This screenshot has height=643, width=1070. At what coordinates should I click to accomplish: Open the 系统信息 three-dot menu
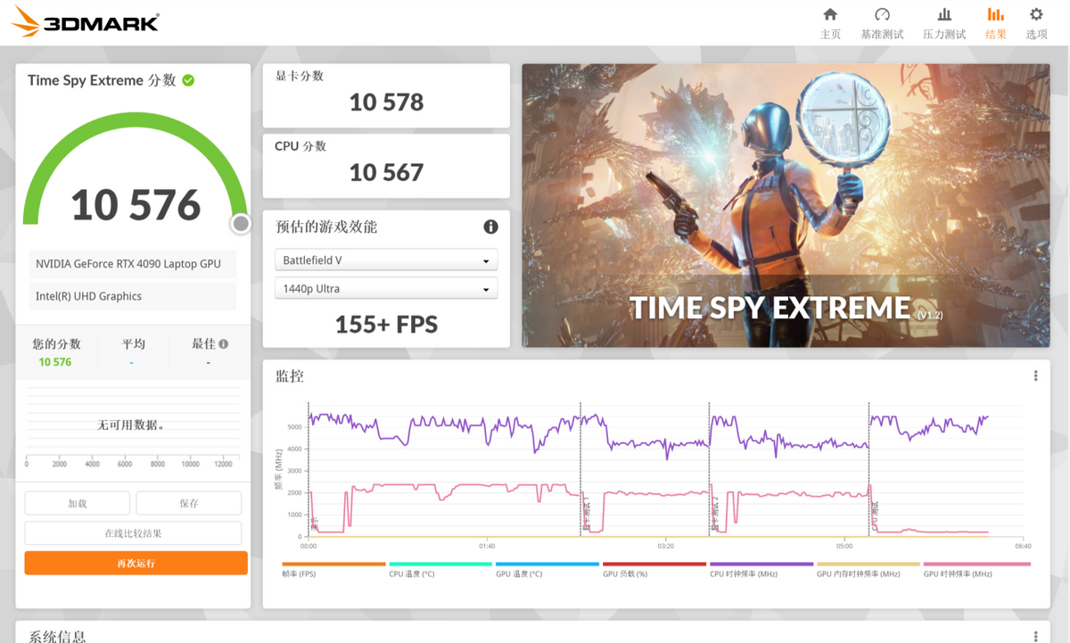(x=1035, y=636)
